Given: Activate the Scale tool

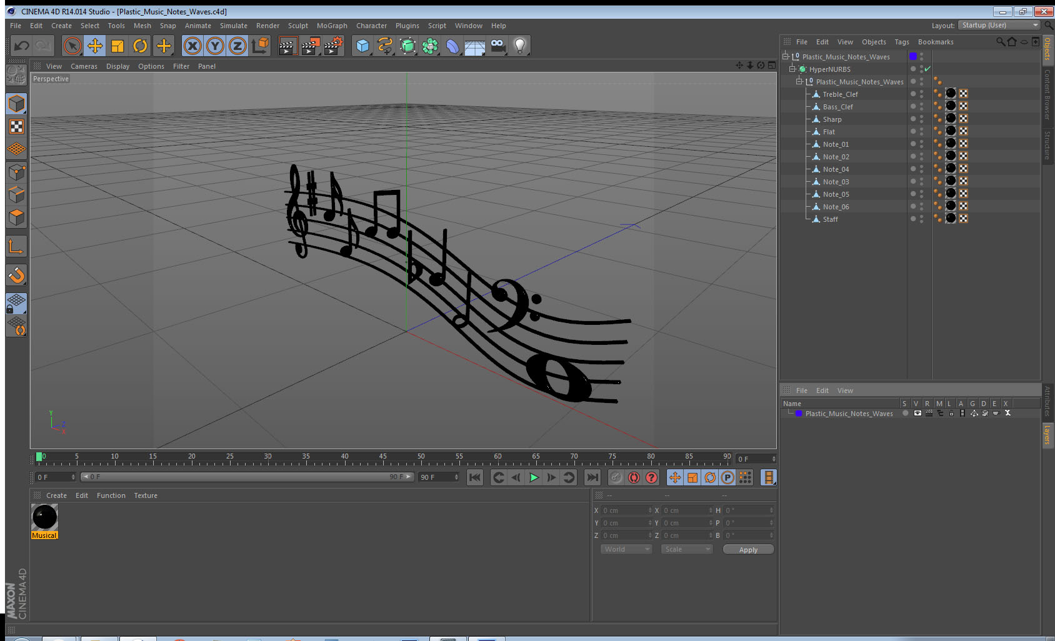Looking at the screenshot, I should click(117, 46).
